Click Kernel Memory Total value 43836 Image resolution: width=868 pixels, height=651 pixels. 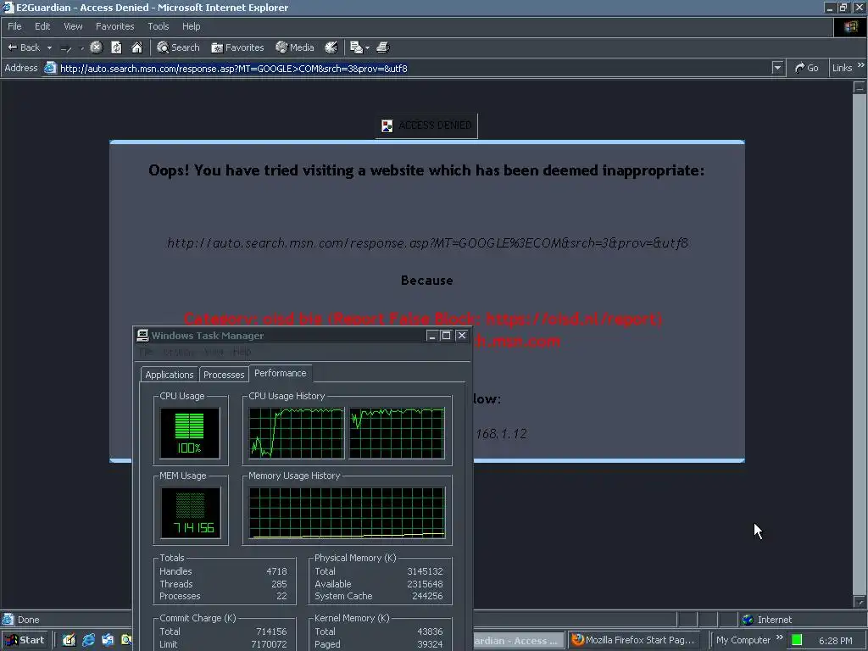pyautogui.click(x=430, y=632)
